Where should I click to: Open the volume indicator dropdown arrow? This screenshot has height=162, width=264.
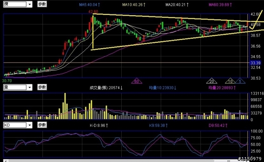pyautogui.click(x=30, y=87)
